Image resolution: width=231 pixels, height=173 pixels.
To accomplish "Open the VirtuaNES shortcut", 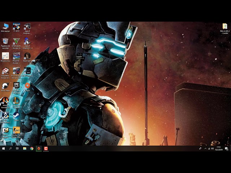I will 5,73.
